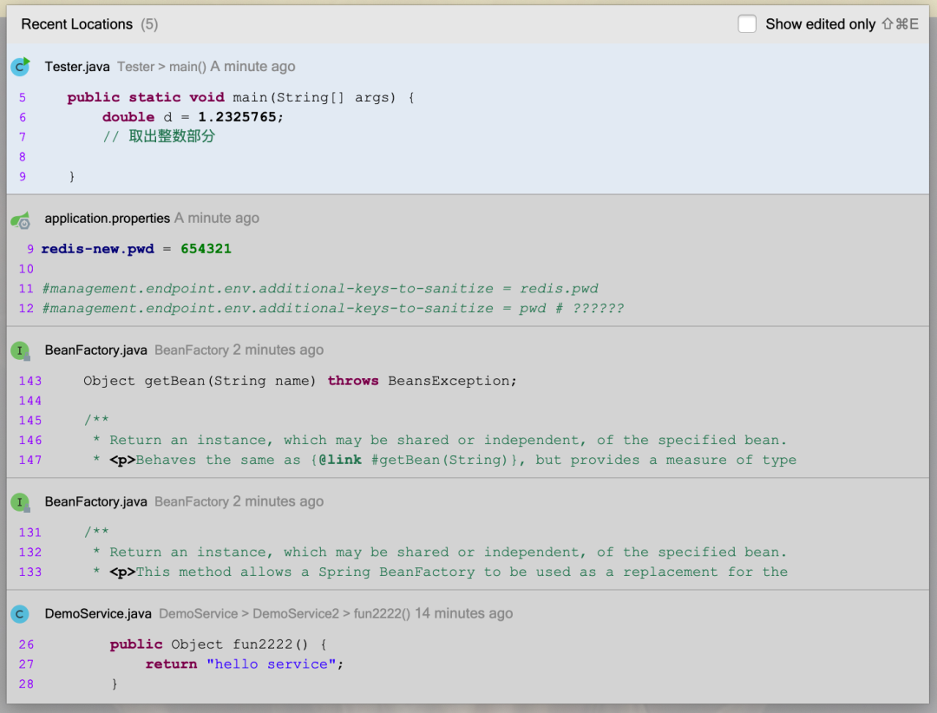Click line 133 'This method allows a Spring' comment

[x=441, y=572]
